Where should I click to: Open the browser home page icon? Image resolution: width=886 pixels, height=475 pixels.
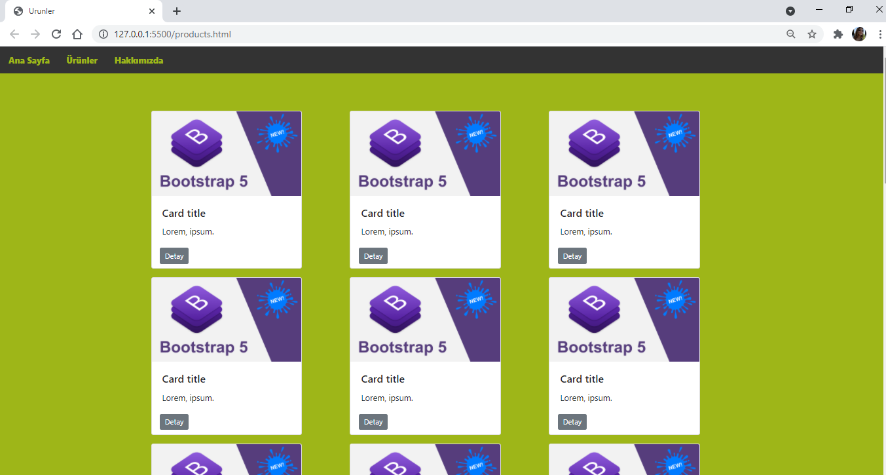click(x=77, y=34)
